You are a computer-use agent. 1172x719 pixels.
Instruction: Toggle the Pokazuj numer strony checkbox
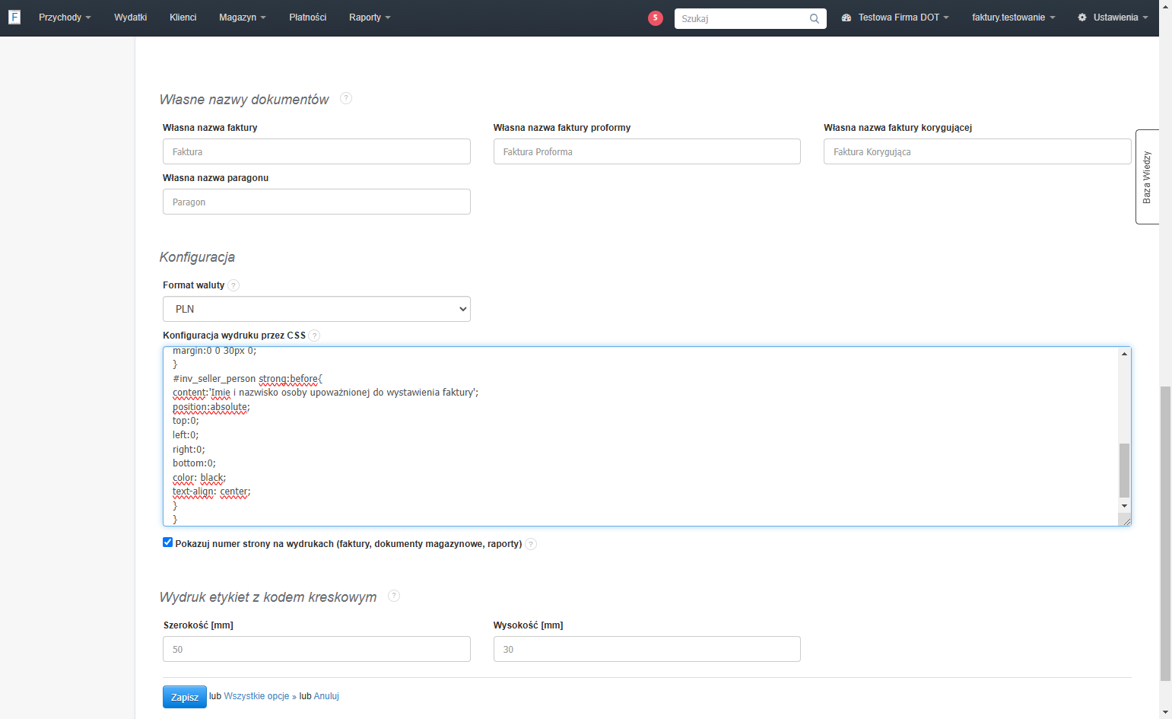(x=168, y=542)
